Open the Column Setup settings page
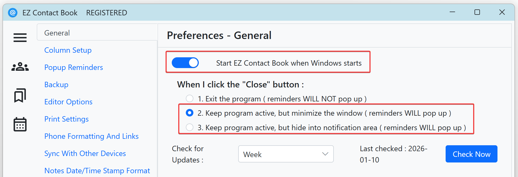The image size is (518, 177). click(x=68, y=50)
